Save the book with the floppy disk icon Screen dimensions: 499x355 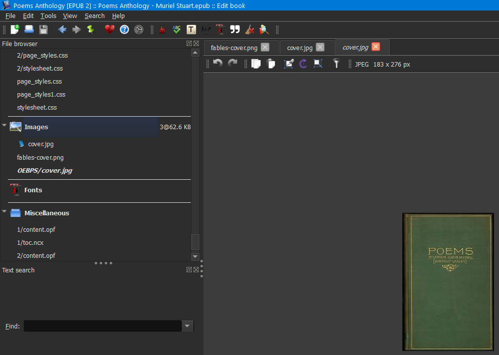(43, 30)
